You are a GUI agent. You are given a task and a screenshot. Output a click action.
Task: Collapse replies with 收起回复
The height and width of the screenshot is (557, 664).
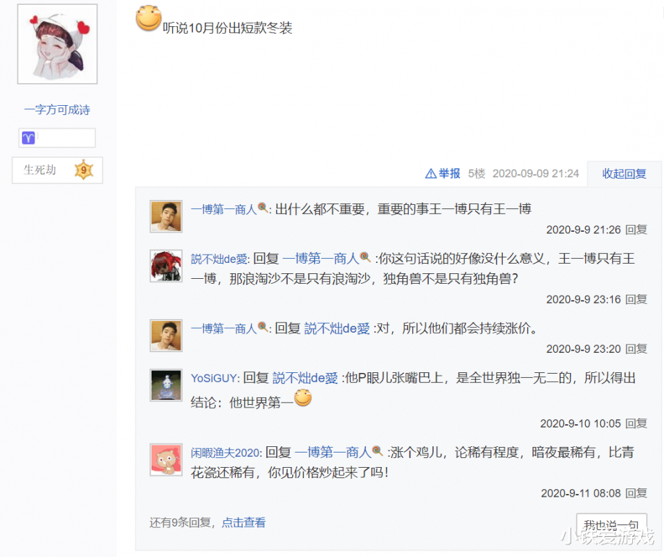[x=624, y=174]
